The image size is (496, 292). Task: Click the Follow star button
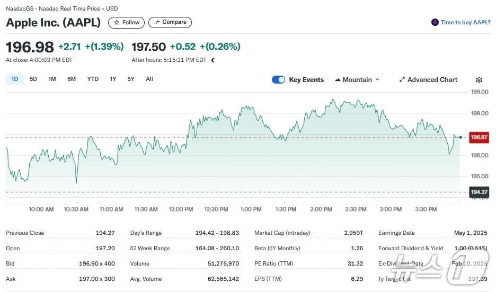[x=126, y=22]
